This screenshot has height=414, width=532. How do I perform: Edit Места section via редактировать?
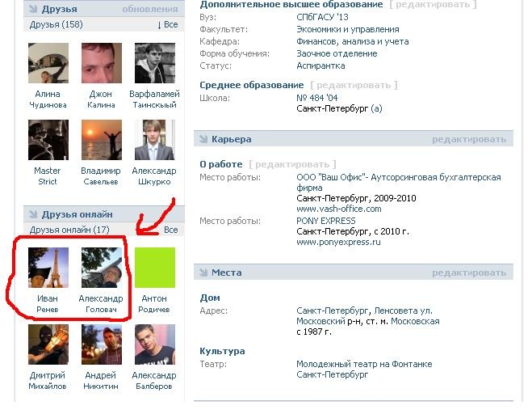(x=469, y=273)
